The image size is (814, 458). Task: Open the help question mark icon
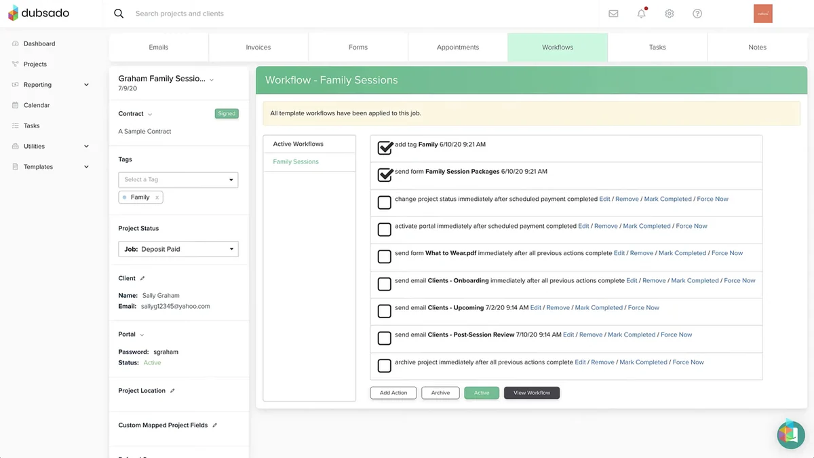pos(697,14)
